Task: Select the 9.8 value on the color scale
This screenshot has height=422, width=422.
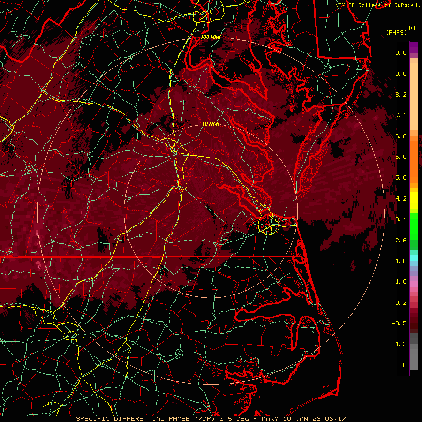Action: click(401, 53)
